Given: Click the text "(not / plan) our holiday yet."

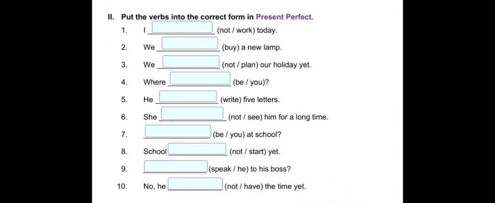Looking at the screenshot, I should coord(266,65).
